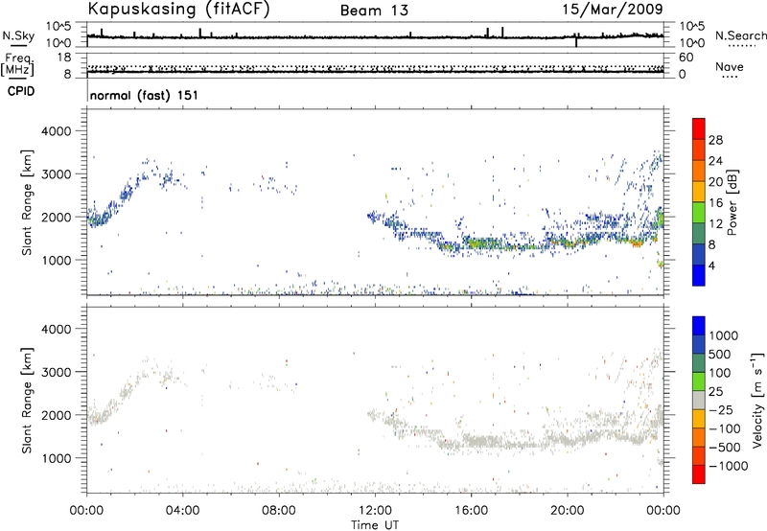
Task: Click the "4000" tick on power panel axis
Action: (57, 131)
